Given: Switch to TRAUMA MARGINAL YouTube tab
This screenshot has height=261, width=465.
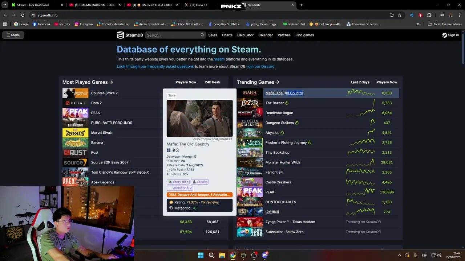Looking at the screenshot, I should (x=95, y=5).
